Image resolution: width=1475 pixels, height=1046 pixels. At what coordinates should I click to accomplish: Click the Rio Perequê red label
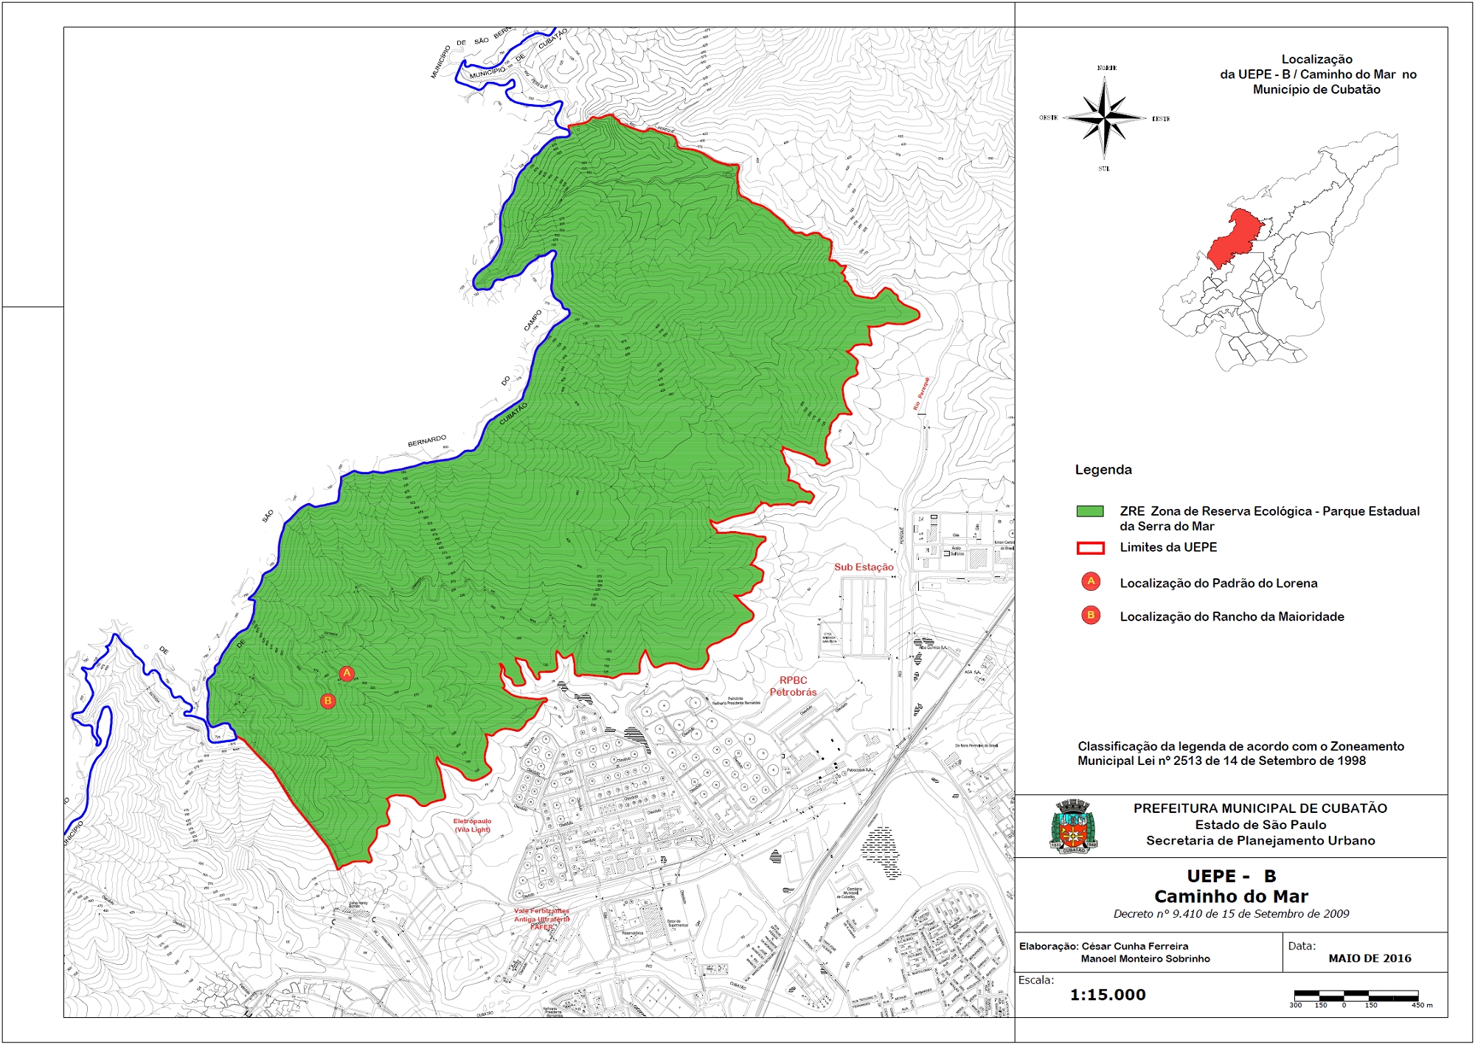[x=921, y=394]
